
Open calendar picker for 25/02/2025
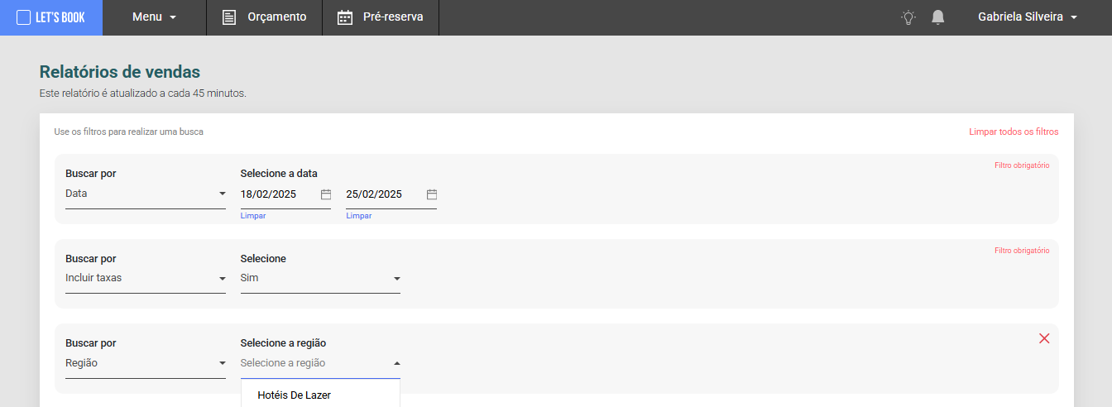pyautogui.click(x=432, y=194)
